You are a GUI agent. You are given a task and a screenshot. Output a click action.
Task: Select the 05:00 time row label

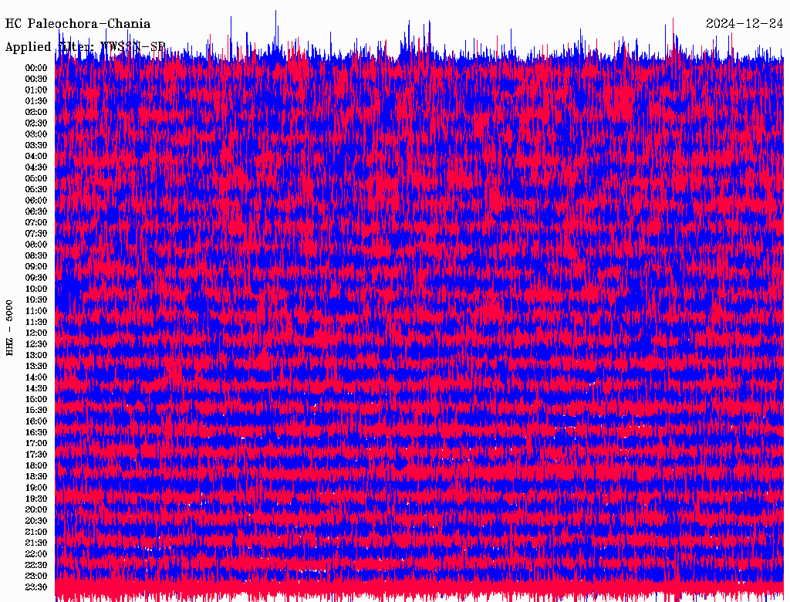coord(36,178)
